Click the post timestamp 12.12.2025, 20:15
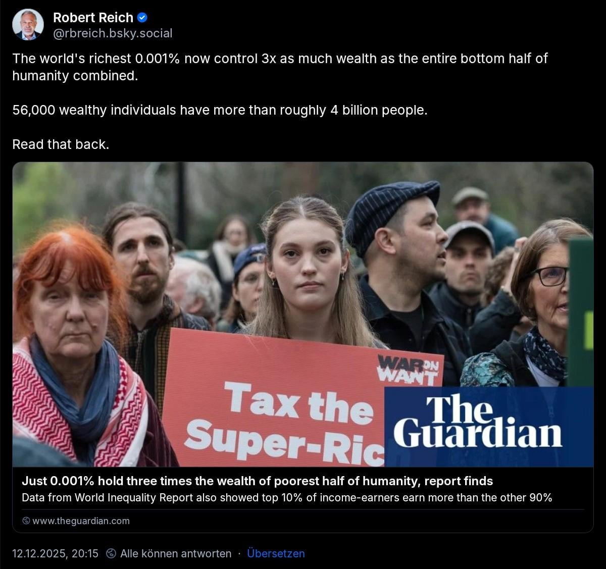 click(x=56, y=553)
